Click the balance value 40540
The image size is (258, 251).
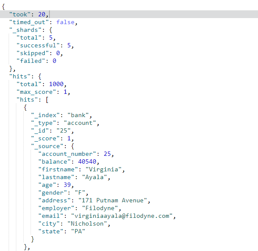[x=87, y=161]
